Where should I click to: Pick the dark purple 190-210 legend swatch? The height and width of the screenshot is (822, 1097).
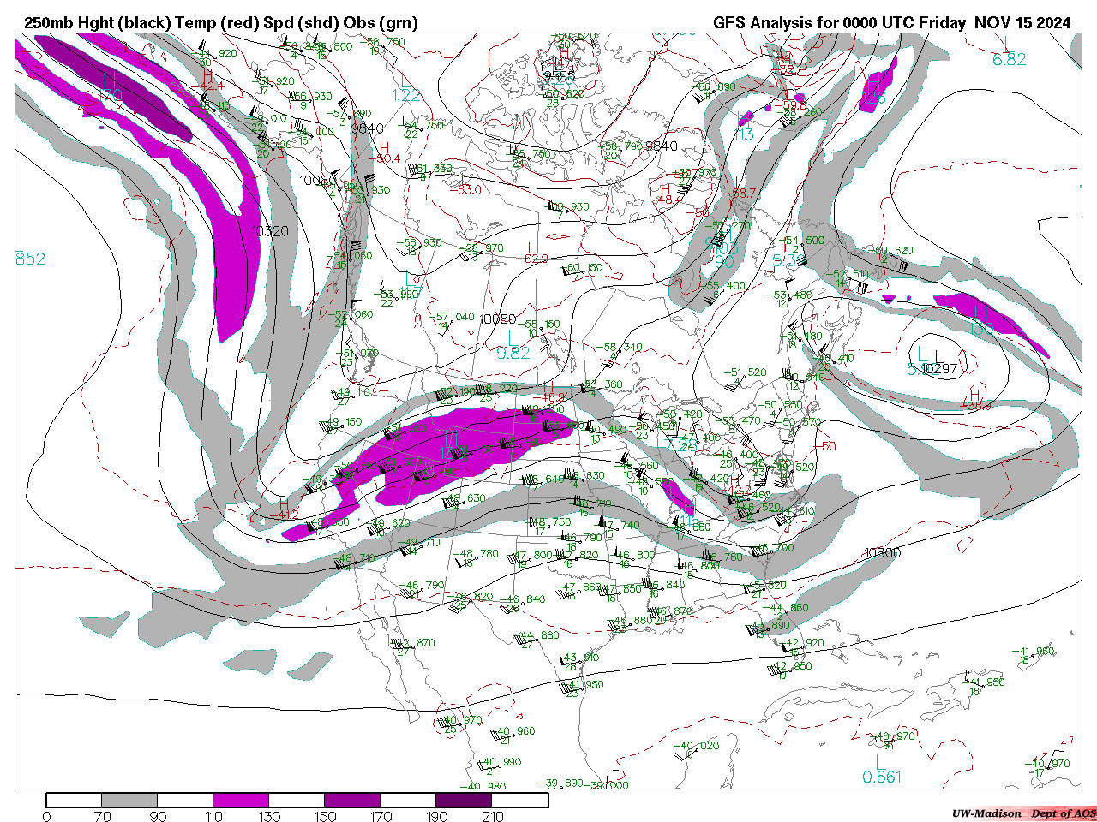coord(464,800)
